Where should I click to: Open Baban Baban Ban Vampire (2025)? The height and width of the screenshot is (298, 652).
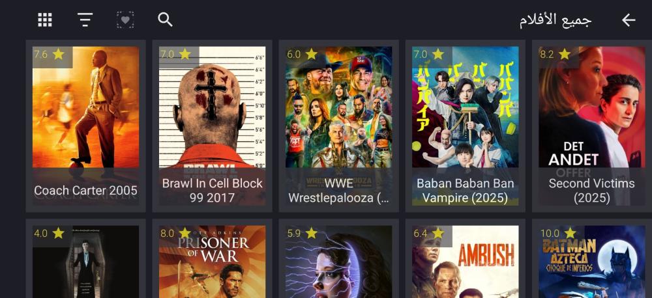pos(466,126)
